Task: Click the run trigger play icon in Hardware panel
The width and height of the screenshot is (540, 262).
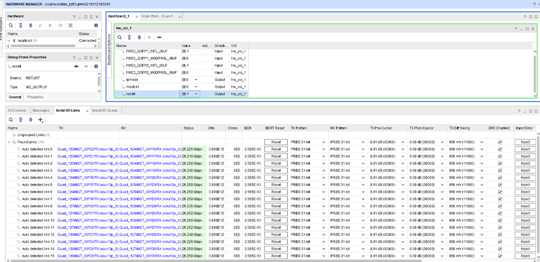Action: (51, 25)
